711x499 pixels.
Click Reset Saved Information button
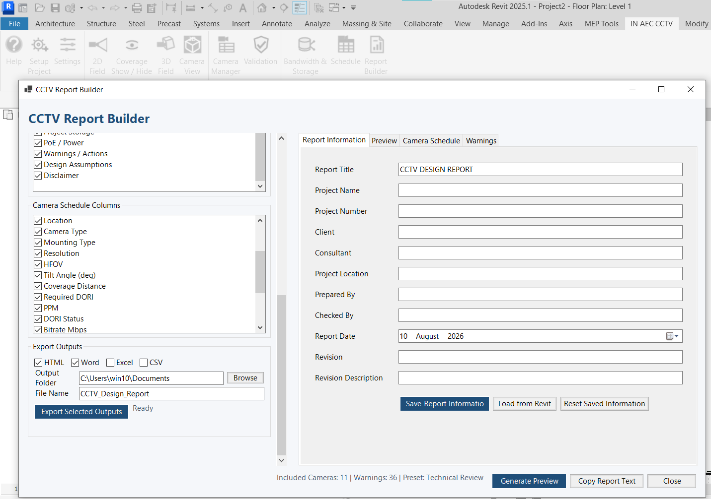605,404
